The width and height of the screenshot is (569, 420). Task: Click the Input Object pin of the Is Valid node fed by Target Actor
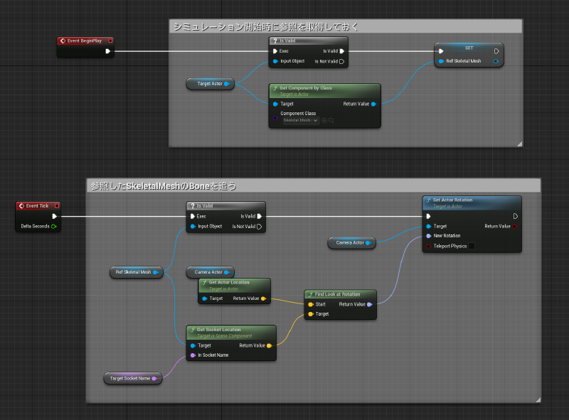275,61
